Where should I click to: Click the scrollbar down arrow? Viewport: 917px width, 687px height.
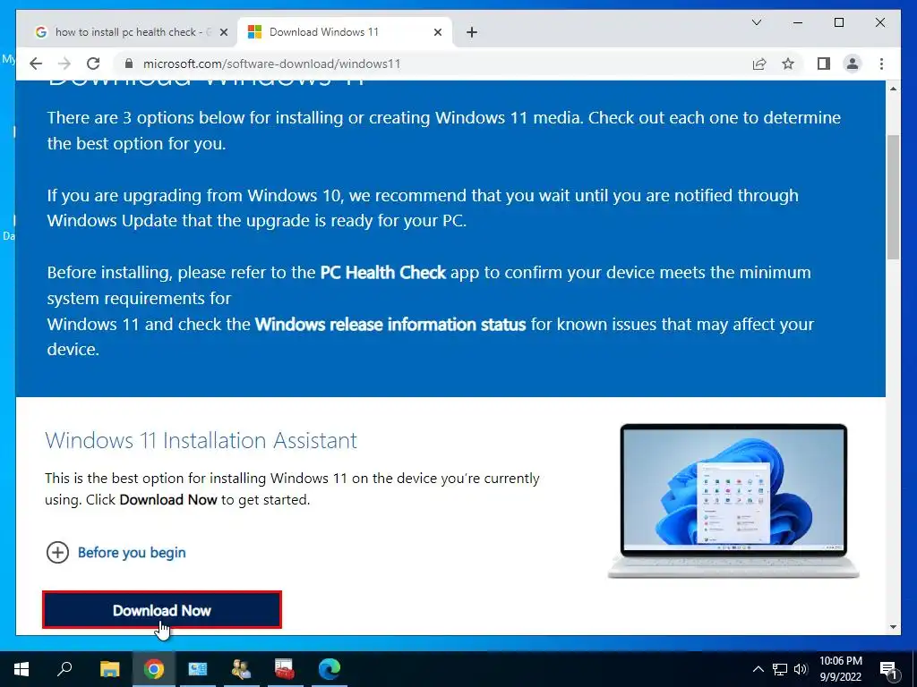pyautogui.click(x=893, y=627)
